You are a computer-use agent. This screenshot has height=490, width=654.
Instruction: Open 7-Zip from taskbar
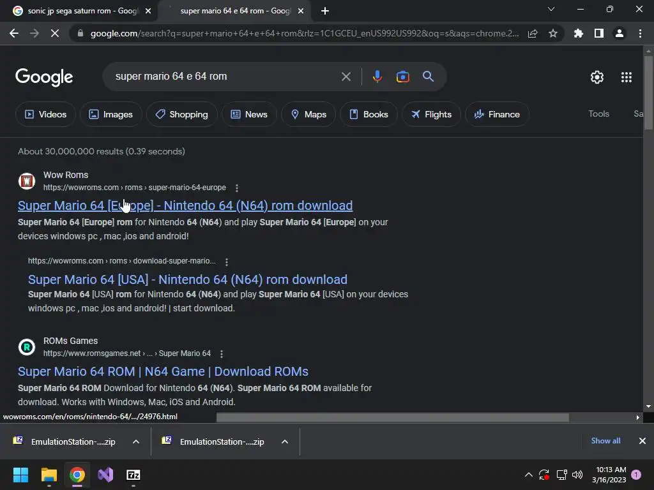pyautogui.click(x=133, y=475)
